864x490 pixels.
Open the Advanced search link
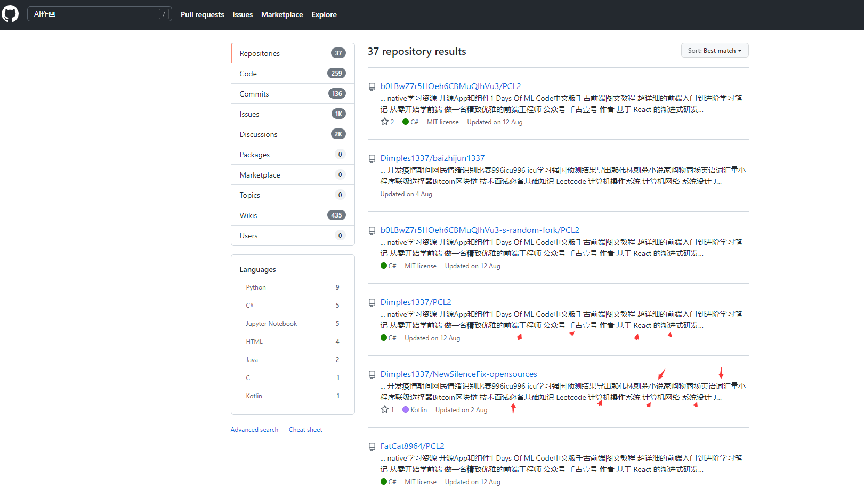click(x=254, y=429)
